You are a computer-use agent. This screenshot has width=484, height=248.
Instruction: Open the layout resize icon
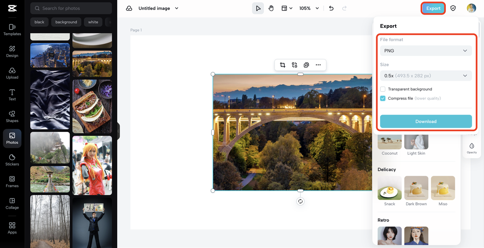[287, 8]
